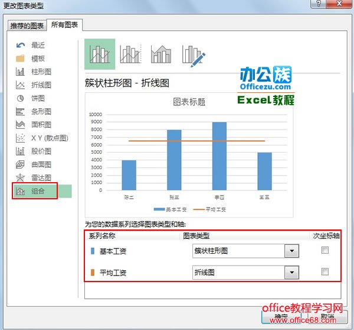Click the 平均工资 series name
354x330 pixels.
[x=113, y=273]
